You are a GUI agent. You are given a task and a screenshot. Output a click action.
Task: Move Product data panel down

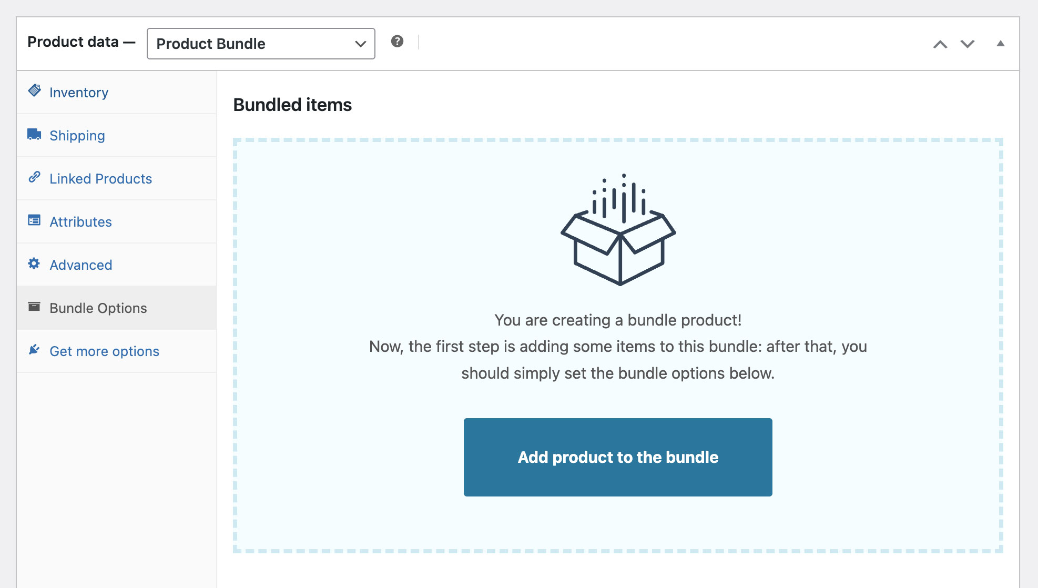coord(968,44)
